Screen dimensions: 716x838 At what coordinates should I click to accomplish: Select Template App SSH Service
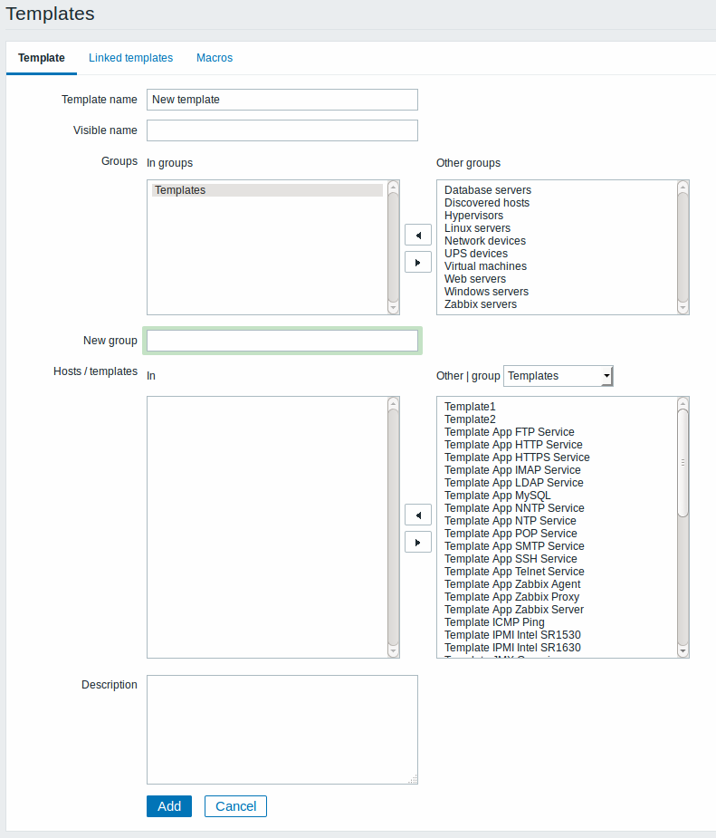511,559
